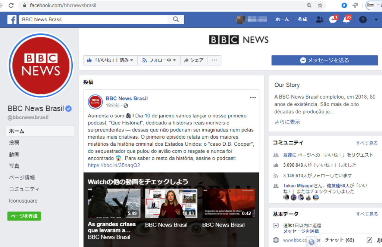
Task: Select コミュニティ in the left sidebar
Action: 24,189
